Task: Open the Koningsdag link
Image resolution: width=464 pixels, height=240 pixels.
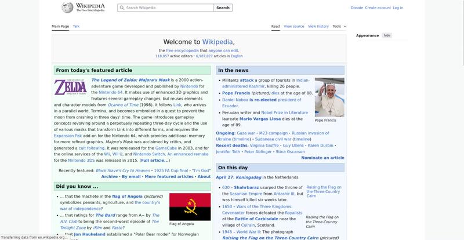Action: pos(248,177)
